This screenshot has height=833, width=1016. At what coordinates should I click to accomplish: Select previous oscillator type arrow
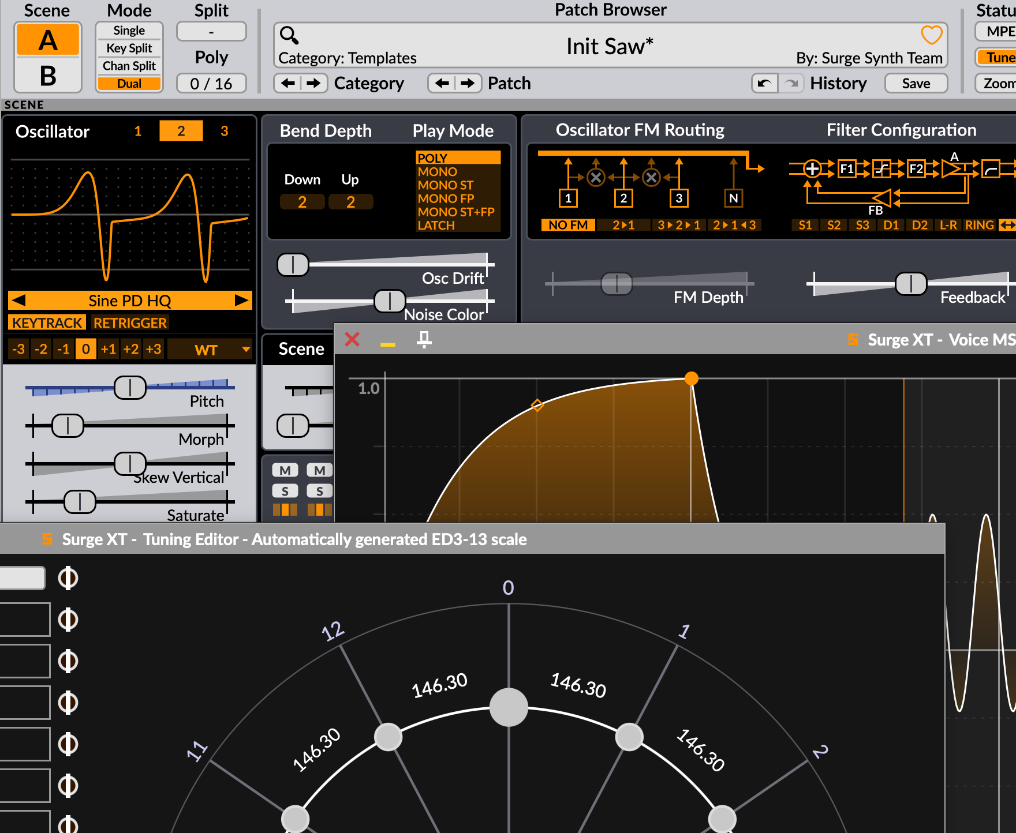(x=18, y=300)
